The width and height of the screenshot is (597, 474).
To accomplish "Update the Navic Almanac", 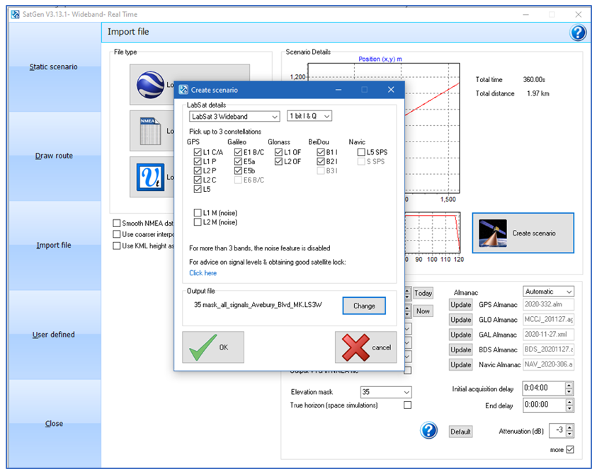I will pos(461,365).
